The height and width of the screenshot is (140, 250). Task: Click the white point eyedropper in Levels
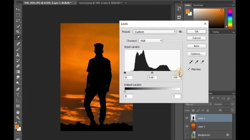202,62
